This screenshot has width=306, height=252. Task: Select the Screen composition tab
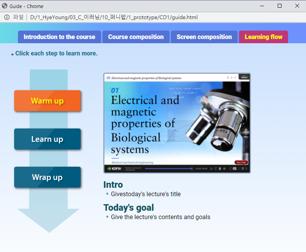pos(204,37)
